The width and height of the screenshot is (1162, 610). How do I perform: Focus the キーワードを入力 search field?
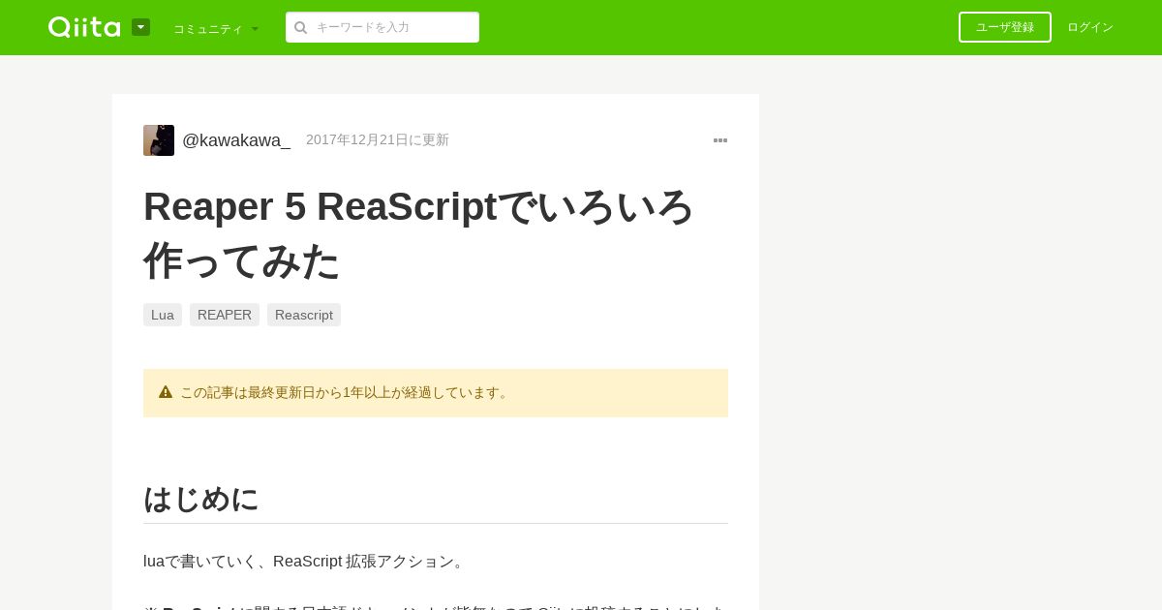(x=382, y=27)
